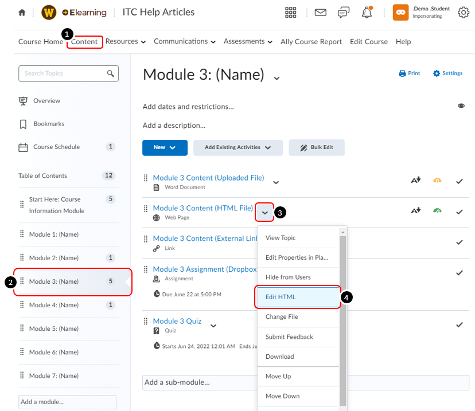Viewport: 475px width, 411px height.
Task: Open the chat discussions icon
Action: [x=343, y=12]
